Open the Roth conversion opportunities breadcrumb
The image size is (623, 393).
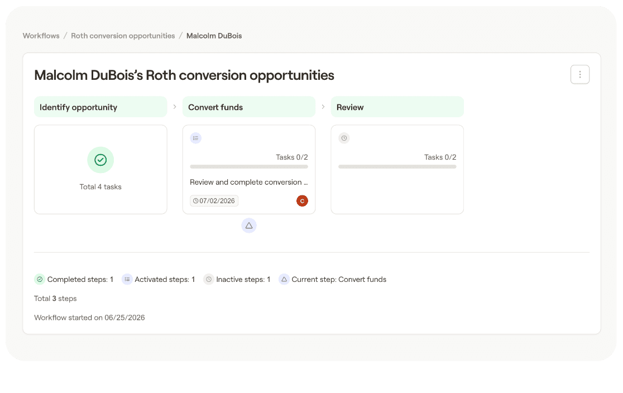[123, 36]
